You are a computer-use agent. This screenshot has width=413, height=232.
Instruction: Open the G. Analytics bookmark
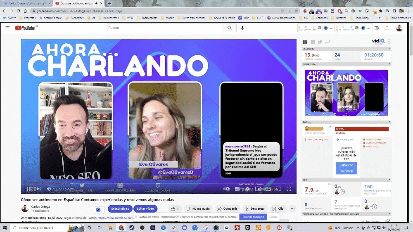(x=74, y=18)
